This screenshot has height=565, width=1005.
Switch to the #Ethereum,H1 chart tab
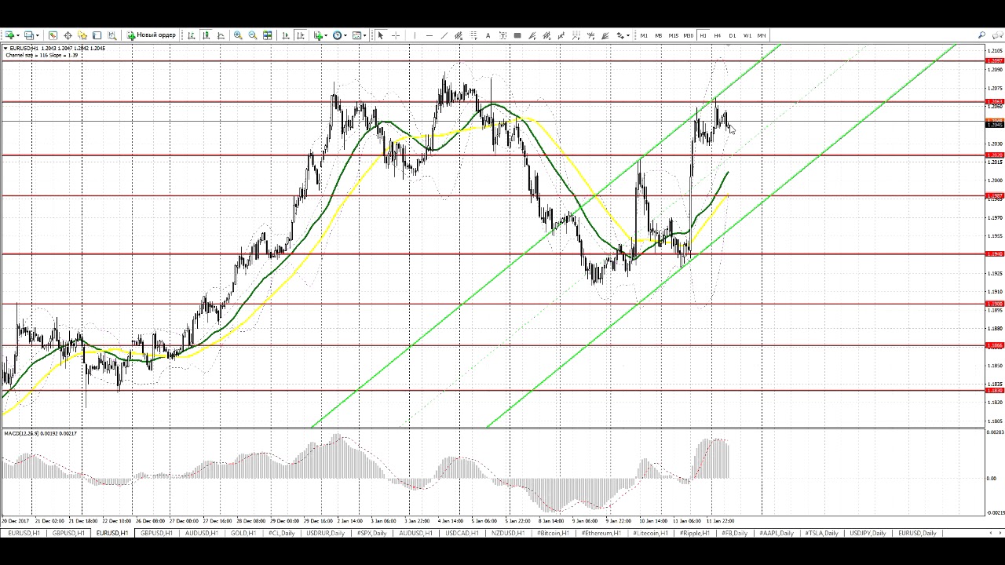[x=601, y=534]
